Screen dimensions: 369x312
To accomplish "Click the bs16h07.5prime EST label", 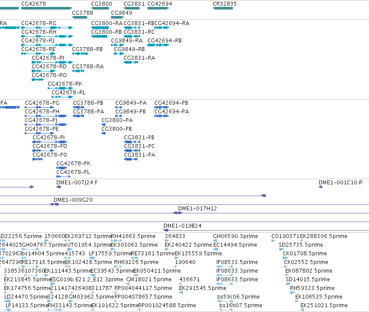I will point(241,306).
